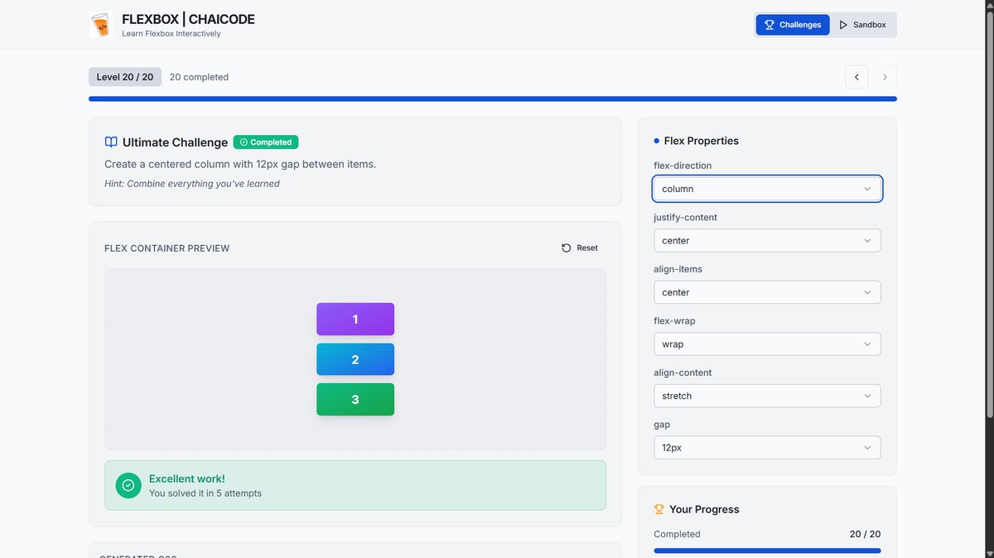The image size is (994, 558).
Task: Click 'You solved it in 5 attempts' text
Action: pyautogui.click(x=205, y=493)
